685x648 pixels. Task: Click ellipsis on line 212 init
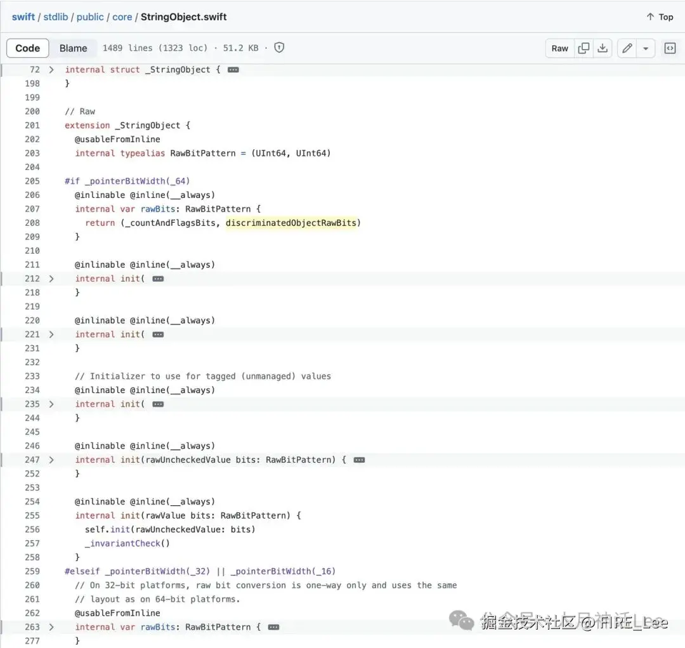158,279
